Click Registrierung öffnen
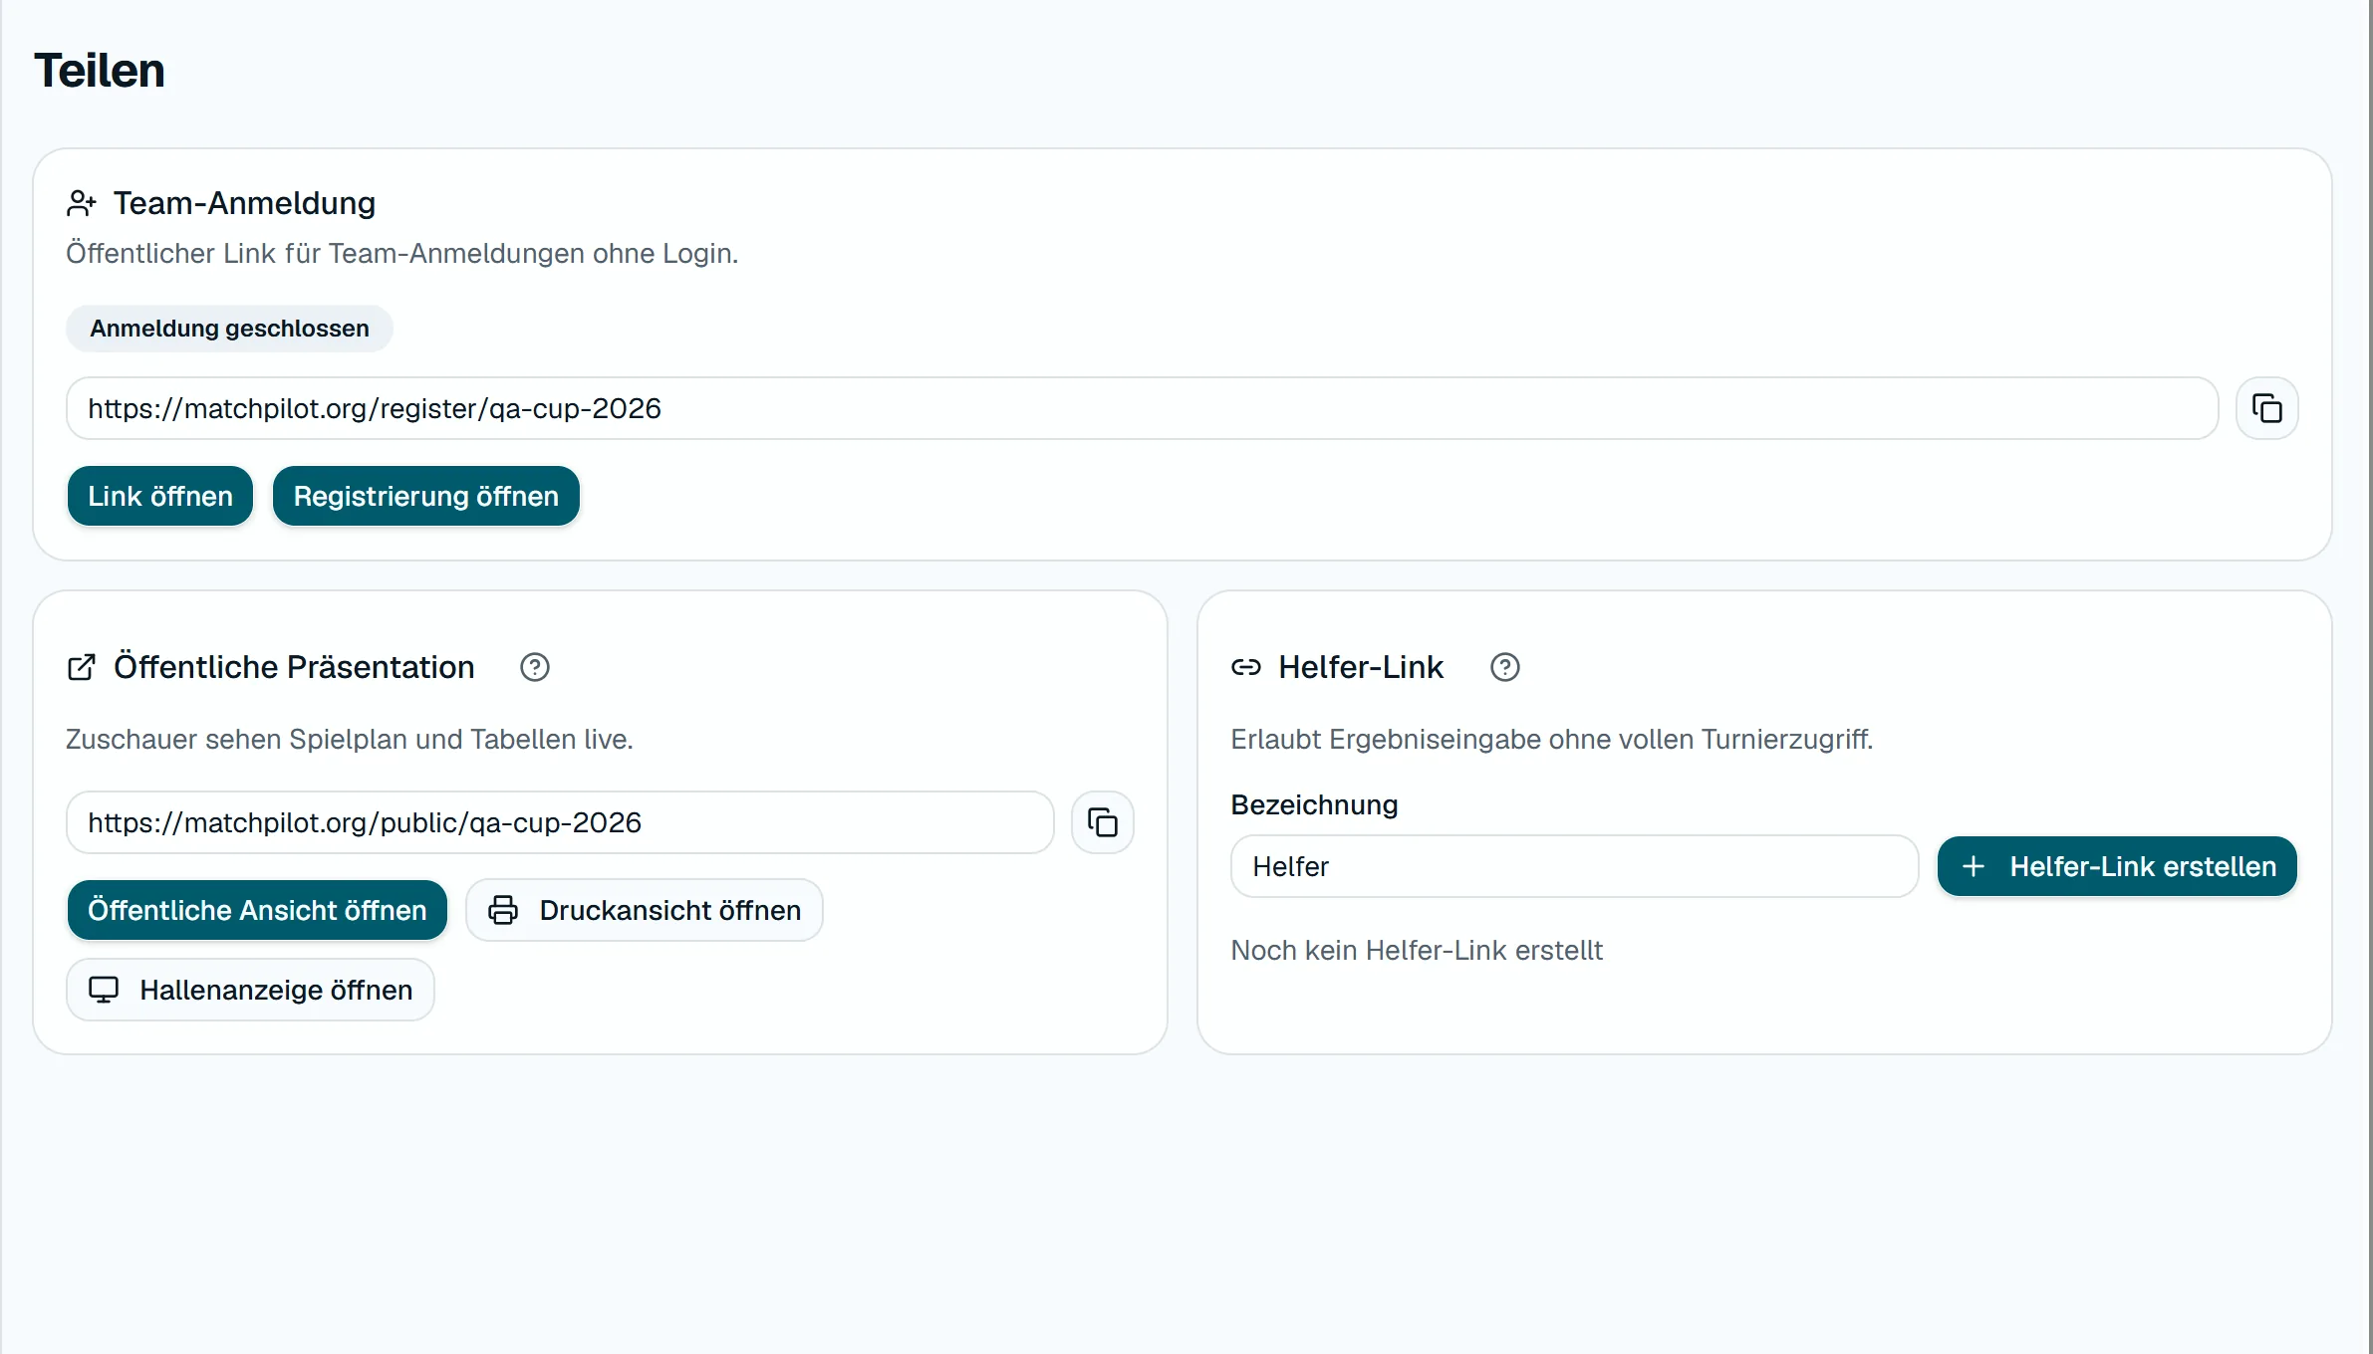Image resolution: width=2373 pixels, height=1354 pixels. [x=426, y=496]
